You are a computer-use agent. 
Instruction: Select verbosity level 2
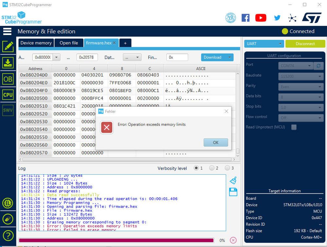coord(212,168)
